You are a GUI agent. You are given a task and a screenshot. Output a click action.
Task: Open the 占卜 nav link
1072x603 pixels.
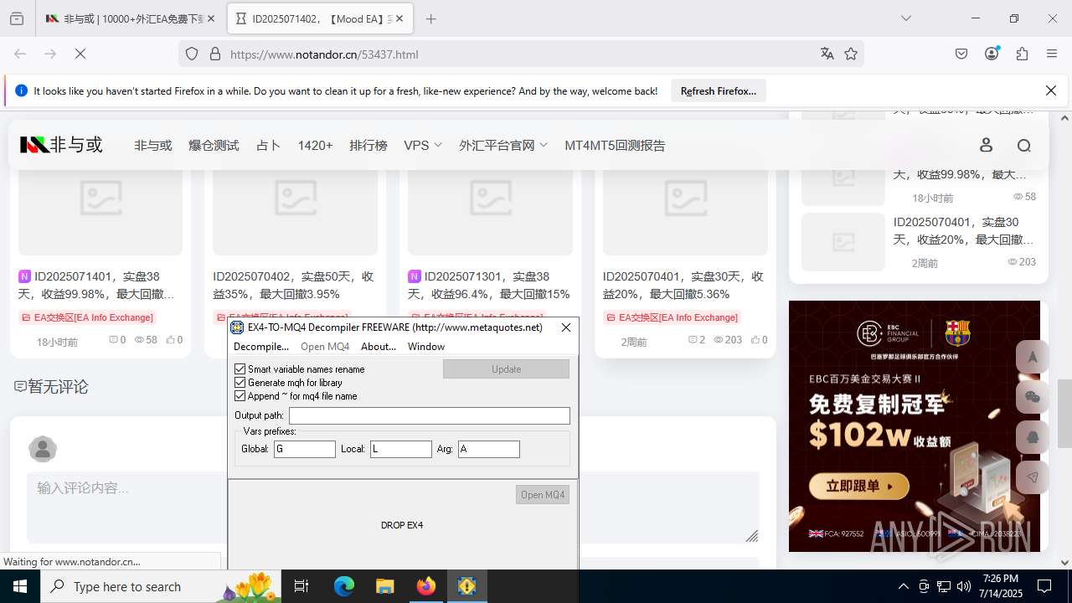click(x=268, y=145)
